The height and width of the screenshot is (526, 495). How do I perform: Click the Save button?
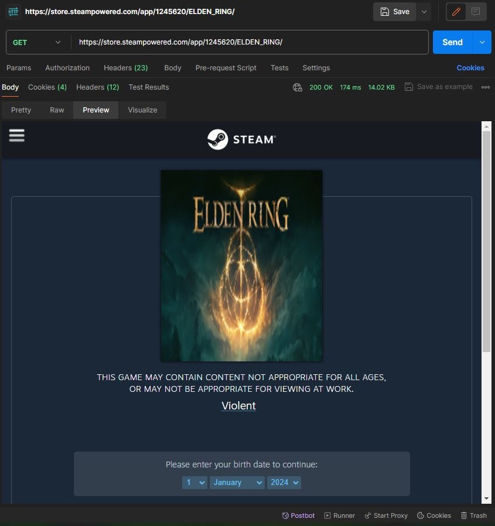point(395,12)
